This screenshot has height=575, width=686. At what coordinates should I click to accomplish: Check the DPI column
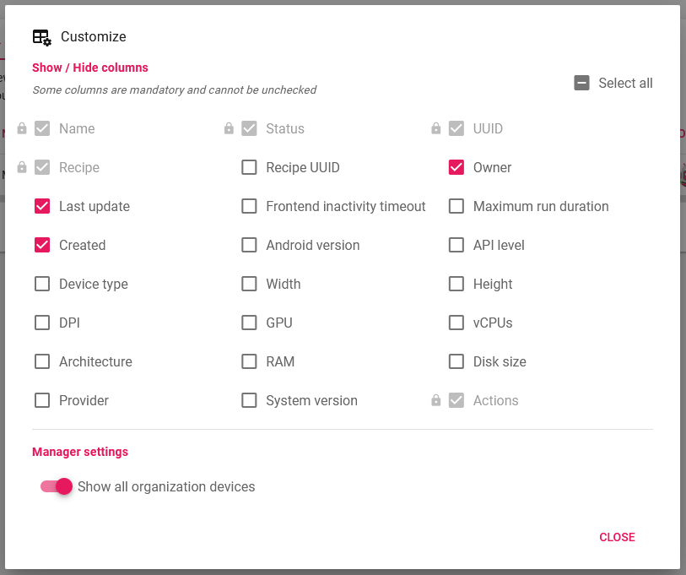42,323
